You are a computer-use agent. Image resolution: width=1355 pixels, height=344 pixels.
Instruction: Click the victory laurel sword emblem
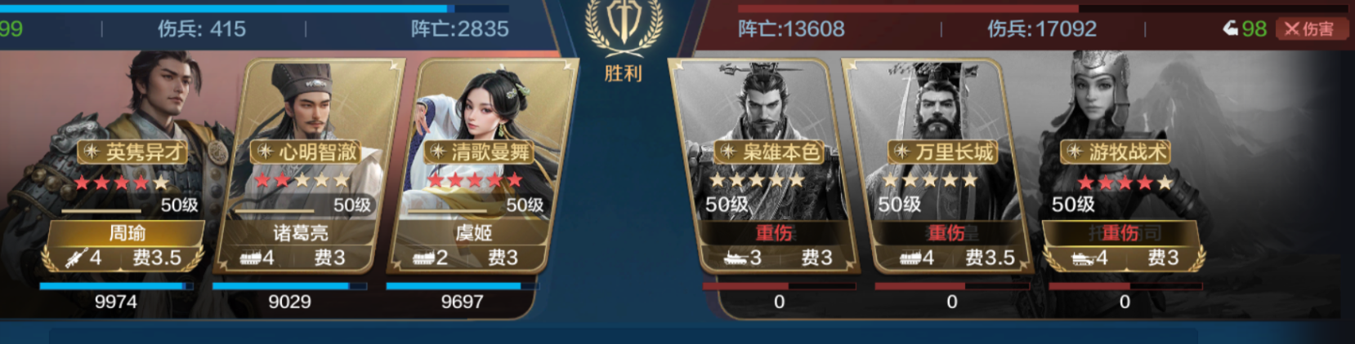[x=624, y=26]
